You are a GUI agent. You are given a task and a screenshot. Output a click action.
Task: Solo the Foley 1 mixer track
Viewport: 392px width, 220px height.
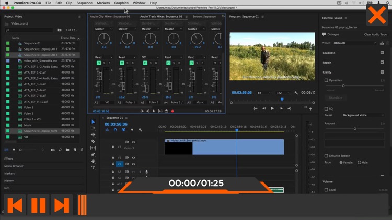[x=128, y=63]
